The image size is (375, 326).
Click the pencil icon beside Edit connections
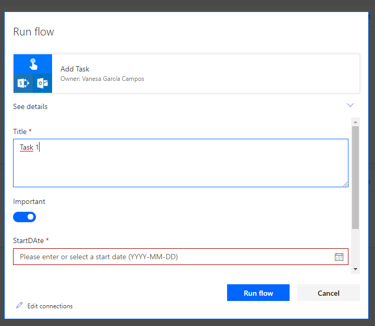[19, 306]
